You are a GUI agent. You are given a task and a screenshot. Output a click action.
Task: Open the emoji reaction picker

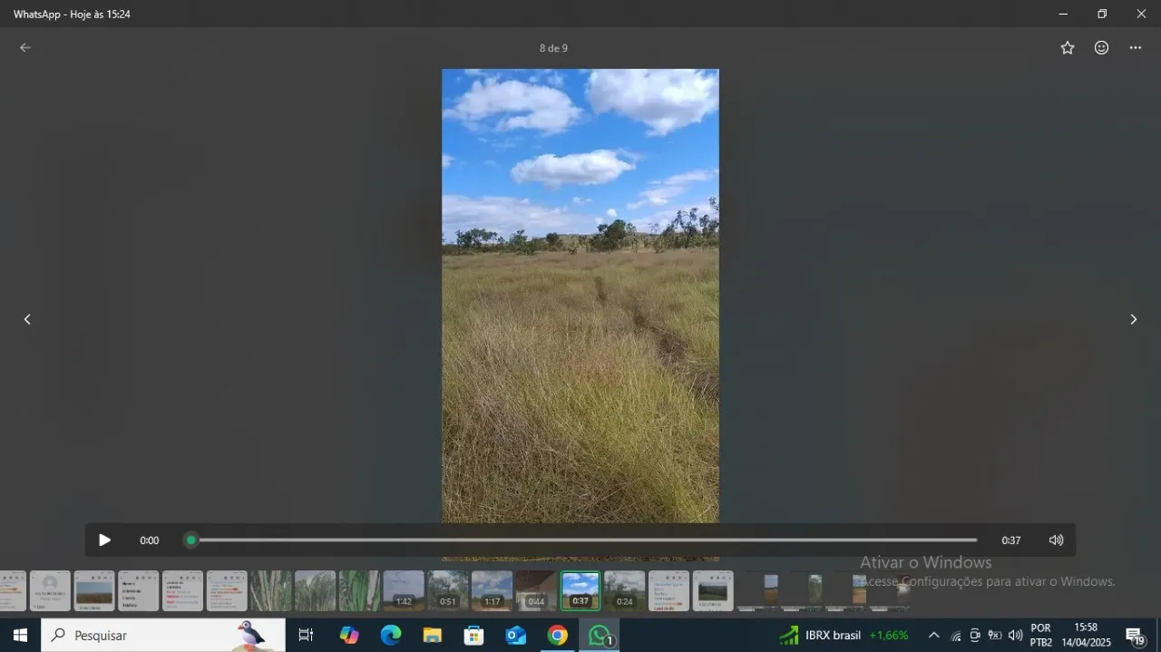point(1101,48)
